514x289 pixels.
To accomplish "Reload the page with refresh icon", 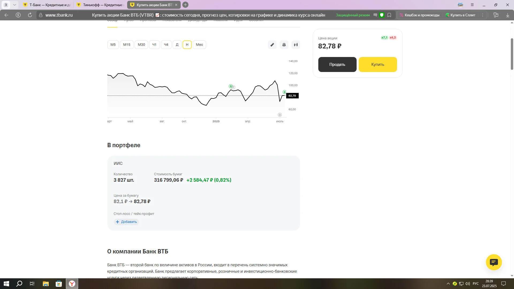I will pos(30,15).
